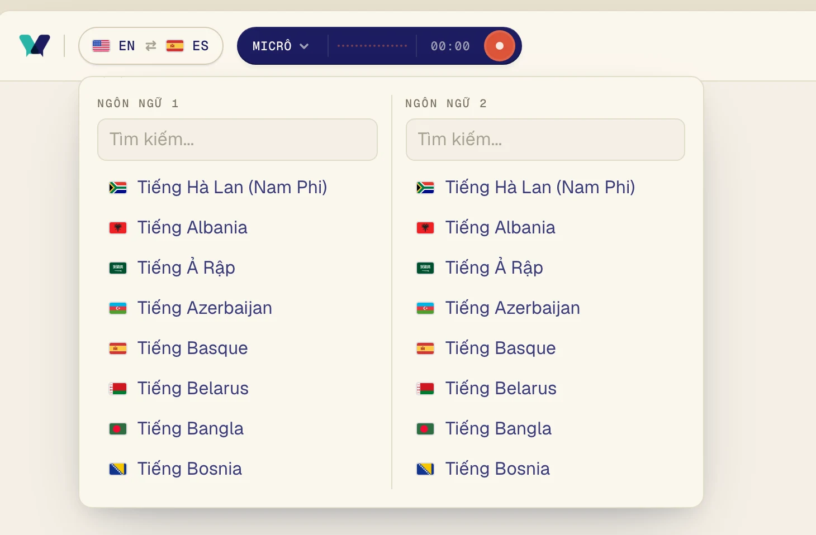816x535 pixels.
Task: Pick Tiếng Bangla in Ngôn ngữ 2
Action: click(545, 428)
